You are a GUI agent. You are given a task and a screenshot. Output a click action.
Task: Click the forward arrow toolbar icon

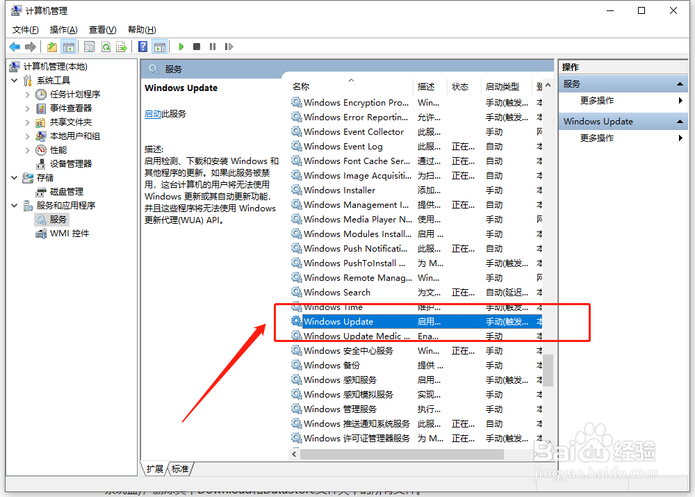click(x=30, y=47)
